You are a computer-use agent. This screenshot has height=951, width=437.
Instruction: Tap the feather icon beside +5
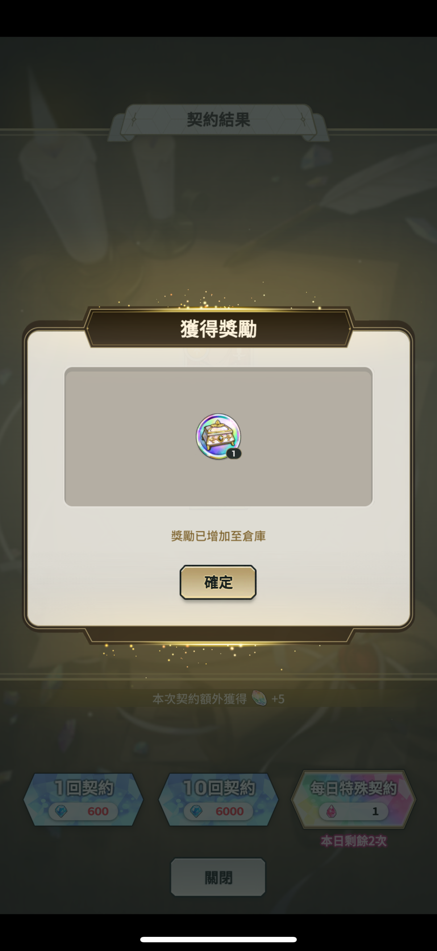coord(259,698)
